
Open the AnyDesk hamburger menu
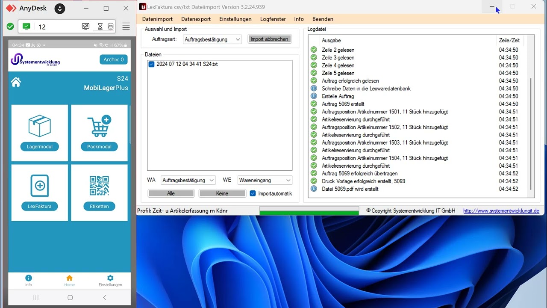(x=126, y=27)
